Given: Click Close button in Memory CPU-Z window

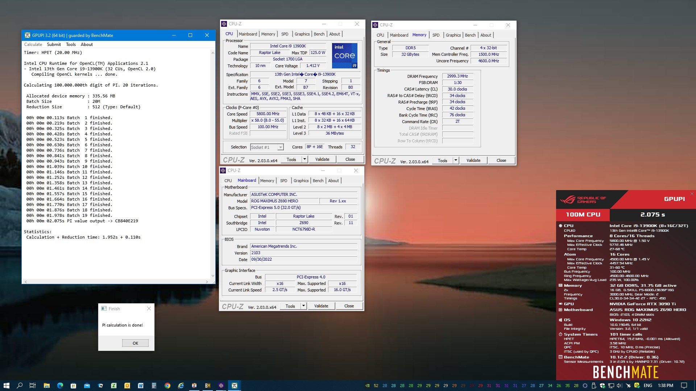Looking at the screenshot, I should pyautogui.click(x=501, y=160).
